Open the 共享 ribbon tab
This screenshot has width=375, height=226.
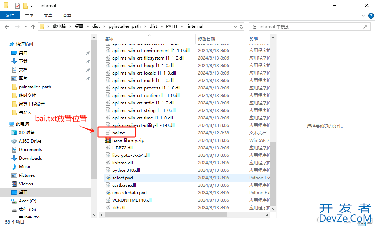click(x=48, y=16)
